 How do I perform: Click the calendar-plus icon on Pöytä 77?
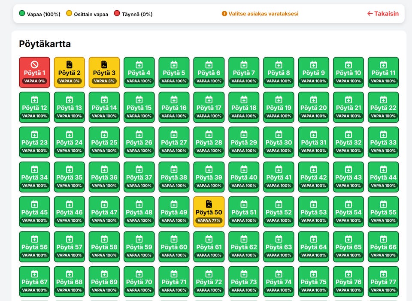(383, 274)
